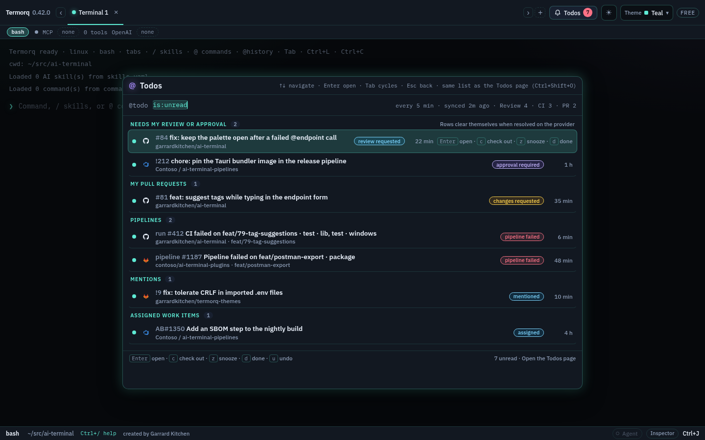
Task: Click Azure DevOps icon on !212 Tauri bundler row
Action: (x=146, y=165)
